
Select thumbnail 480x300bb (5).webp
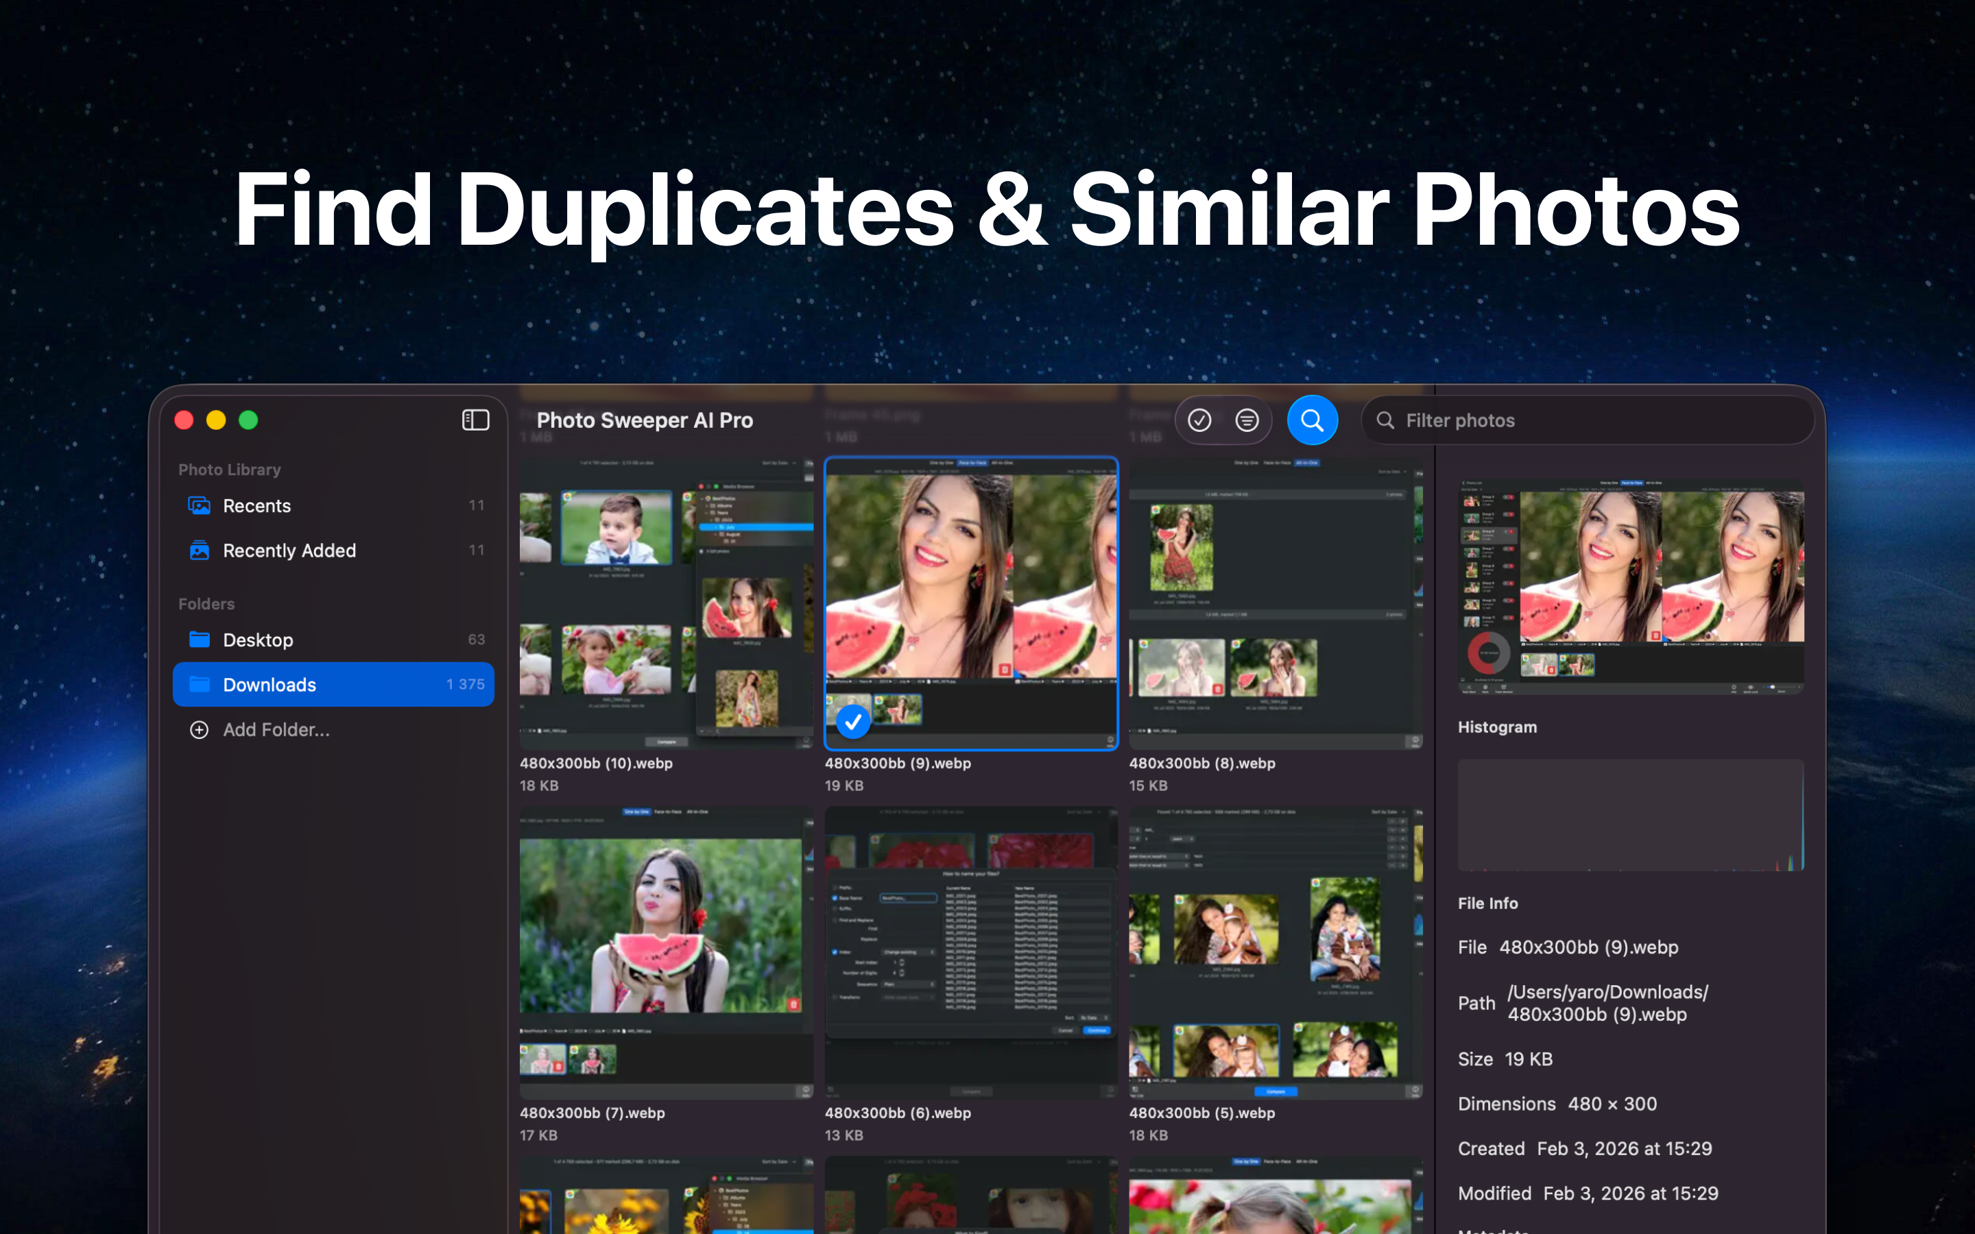pos(1276,952)
